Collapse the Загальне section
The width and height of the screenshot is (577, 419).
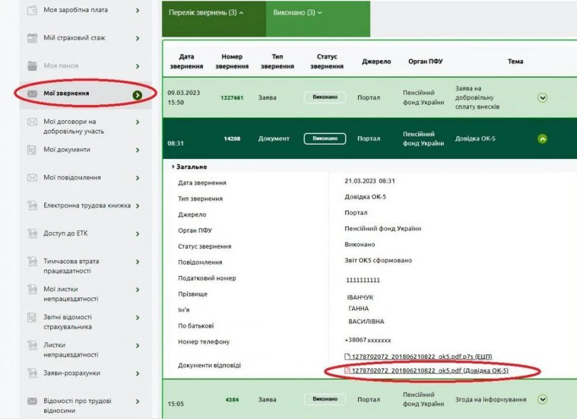coord(174,167)
